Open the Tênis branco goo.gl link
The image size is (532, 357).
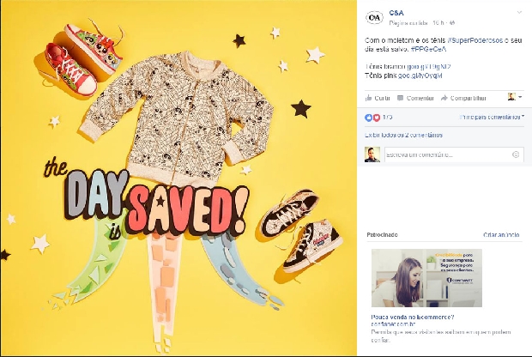(429, 67)
